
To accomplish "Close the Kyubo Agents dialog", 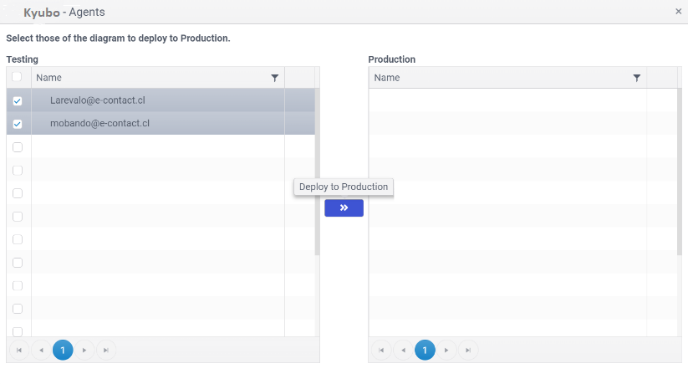I will (678, 12).
